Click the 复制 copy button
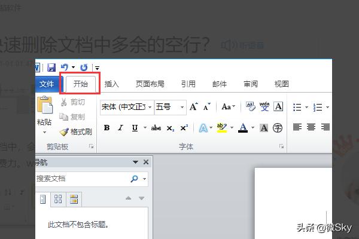The height and width of the screenshot is (239, 359). pyautogui.click(x=72, y=117)
